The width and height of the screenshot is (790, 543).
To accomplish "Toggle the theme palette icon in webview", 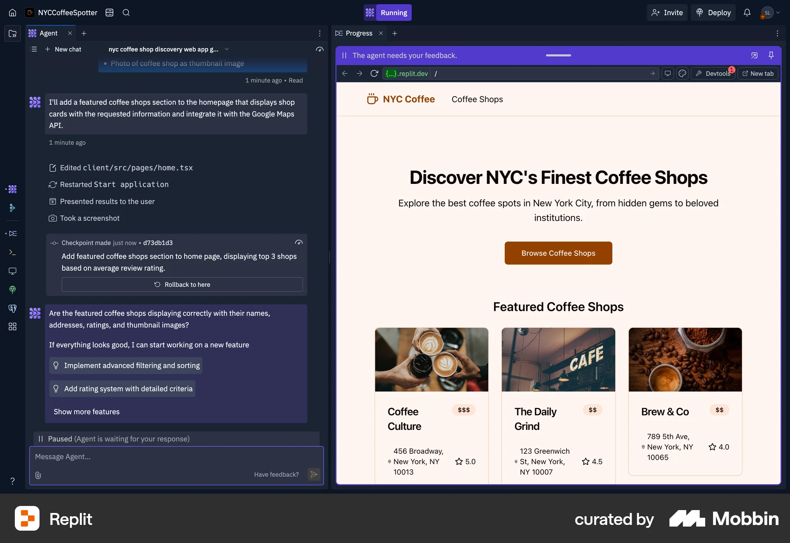I will click(x=682, y=73).
